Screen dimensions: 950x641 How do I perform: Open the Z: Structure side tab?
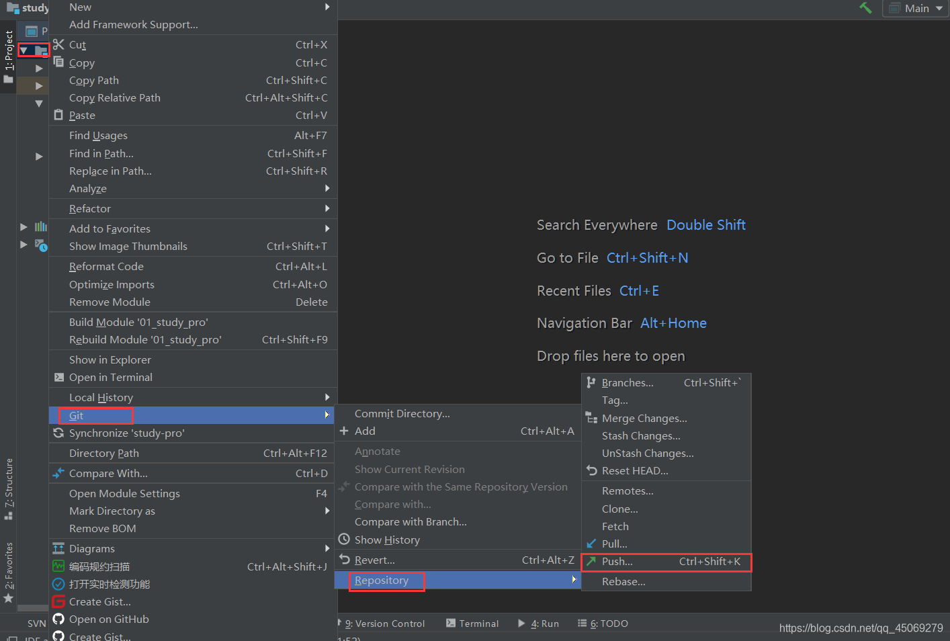8,488
